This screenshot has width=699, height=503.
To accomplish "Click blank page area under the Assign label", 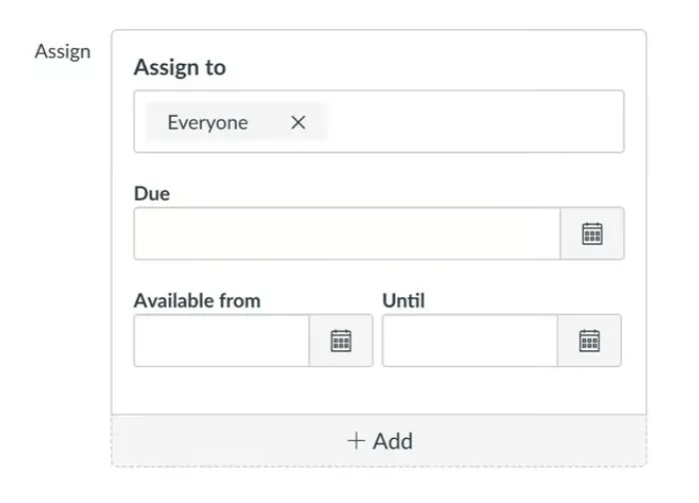I will point(60,250).
